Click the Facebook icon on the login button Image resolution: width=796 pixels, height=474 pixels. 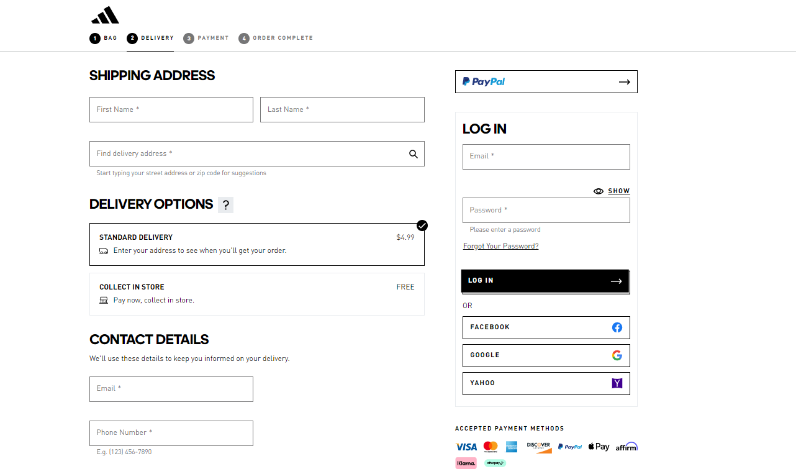[x=617, y=327]
